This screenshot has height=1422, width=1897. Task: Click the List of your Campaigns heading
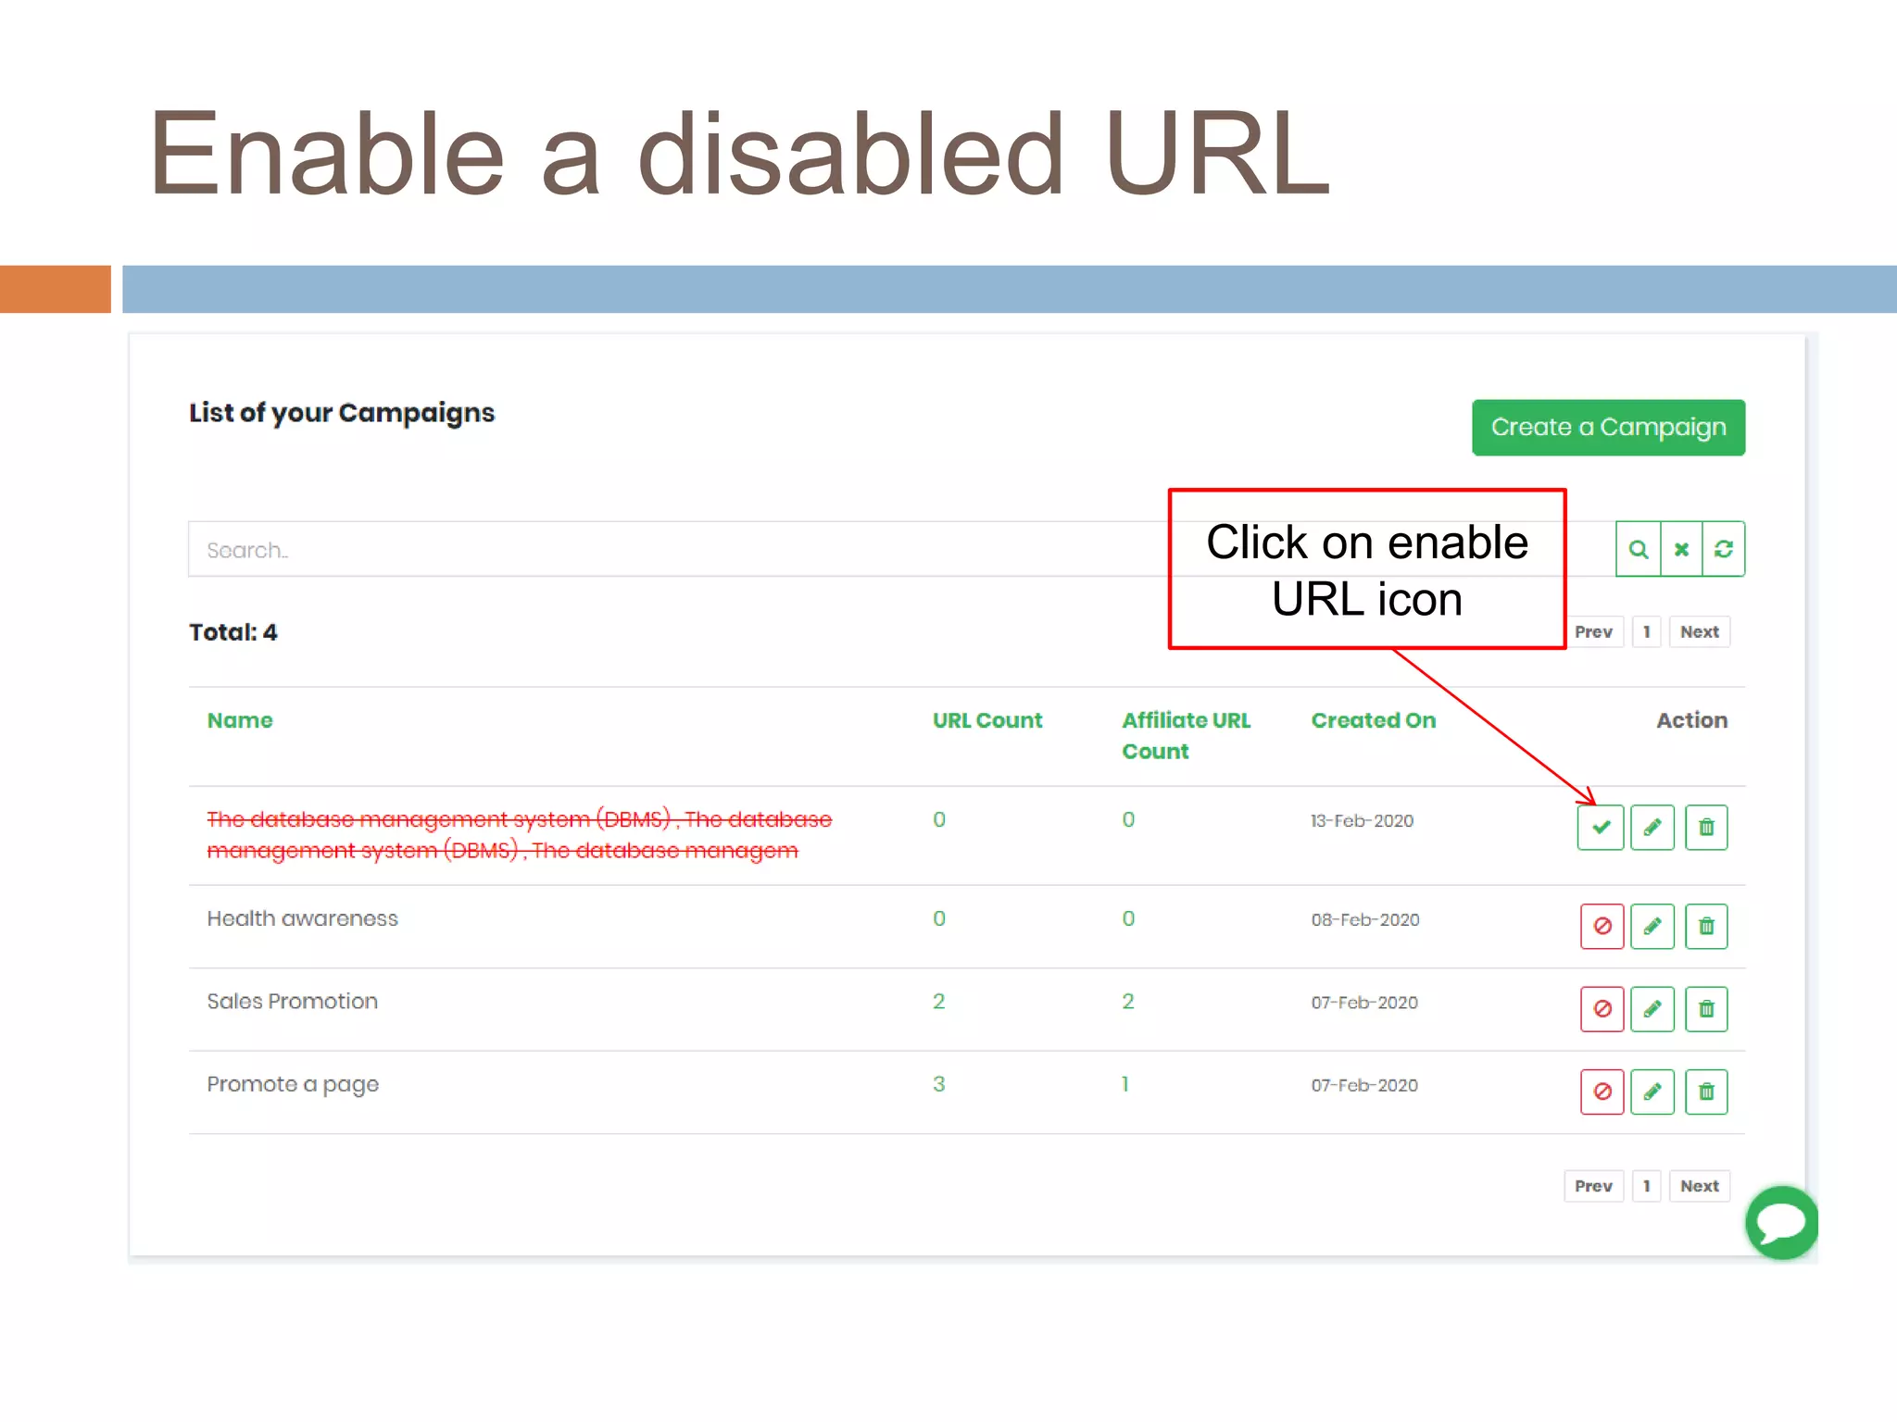(x=342, y=413)
